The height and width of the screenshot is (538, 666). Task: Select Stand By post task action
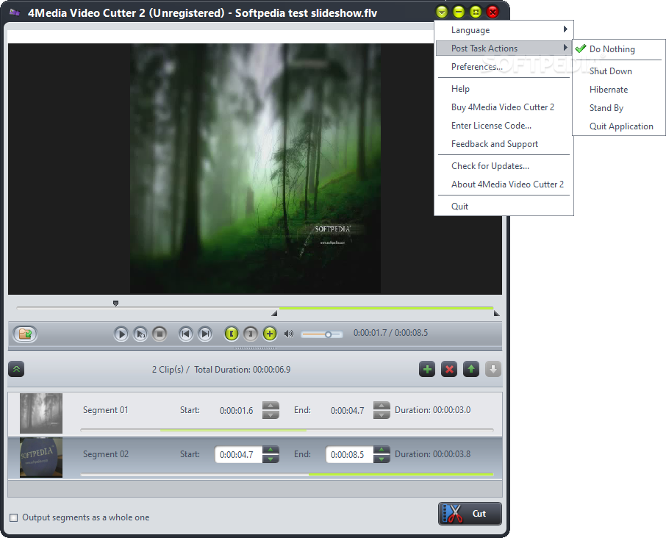click(619, 108)
